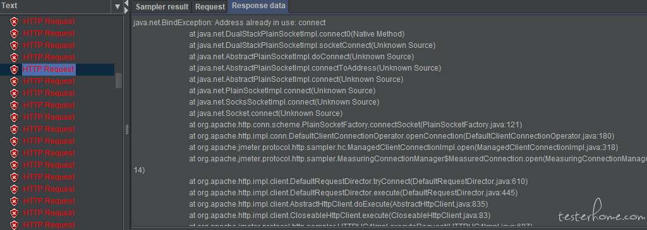Open the Request tab
This screenshot has height=230, width=647.
210,7
